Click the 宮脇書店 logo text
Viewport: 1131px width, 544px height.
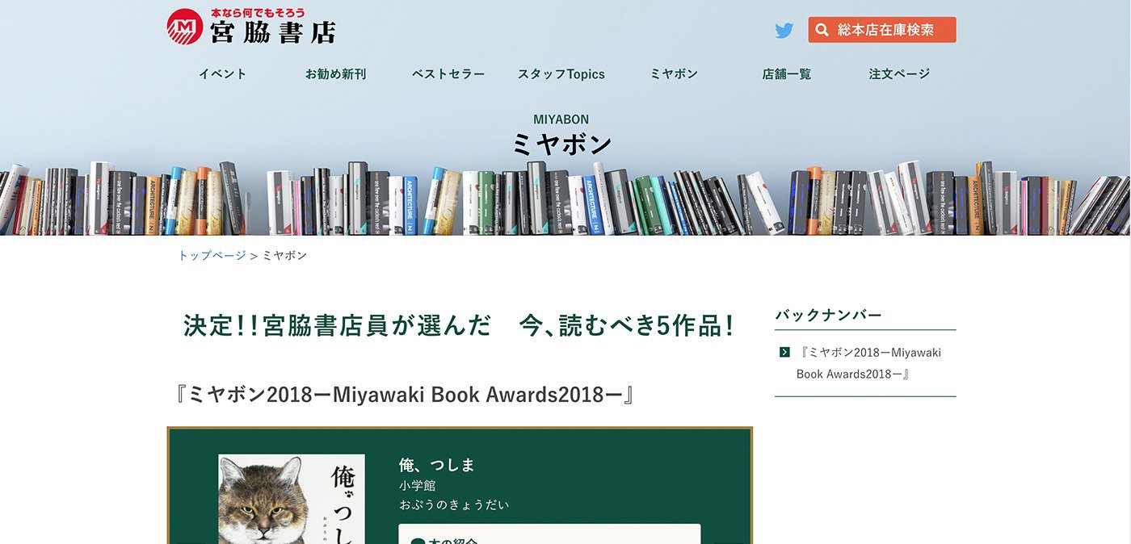point(272,31)
